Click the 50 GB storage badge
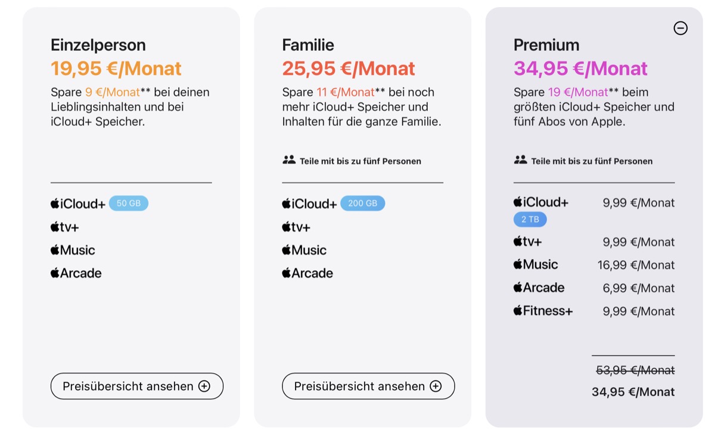 click(x=129, y=202)
